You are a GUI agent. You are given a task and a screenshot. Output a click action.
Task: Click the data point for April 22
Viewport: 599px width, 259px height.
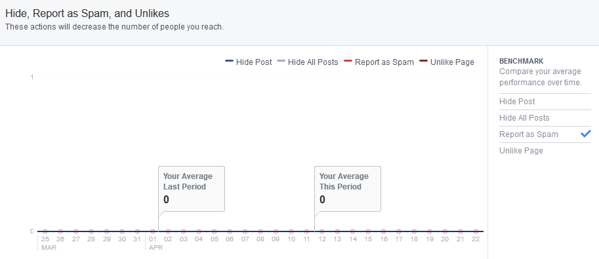(476, 231)
